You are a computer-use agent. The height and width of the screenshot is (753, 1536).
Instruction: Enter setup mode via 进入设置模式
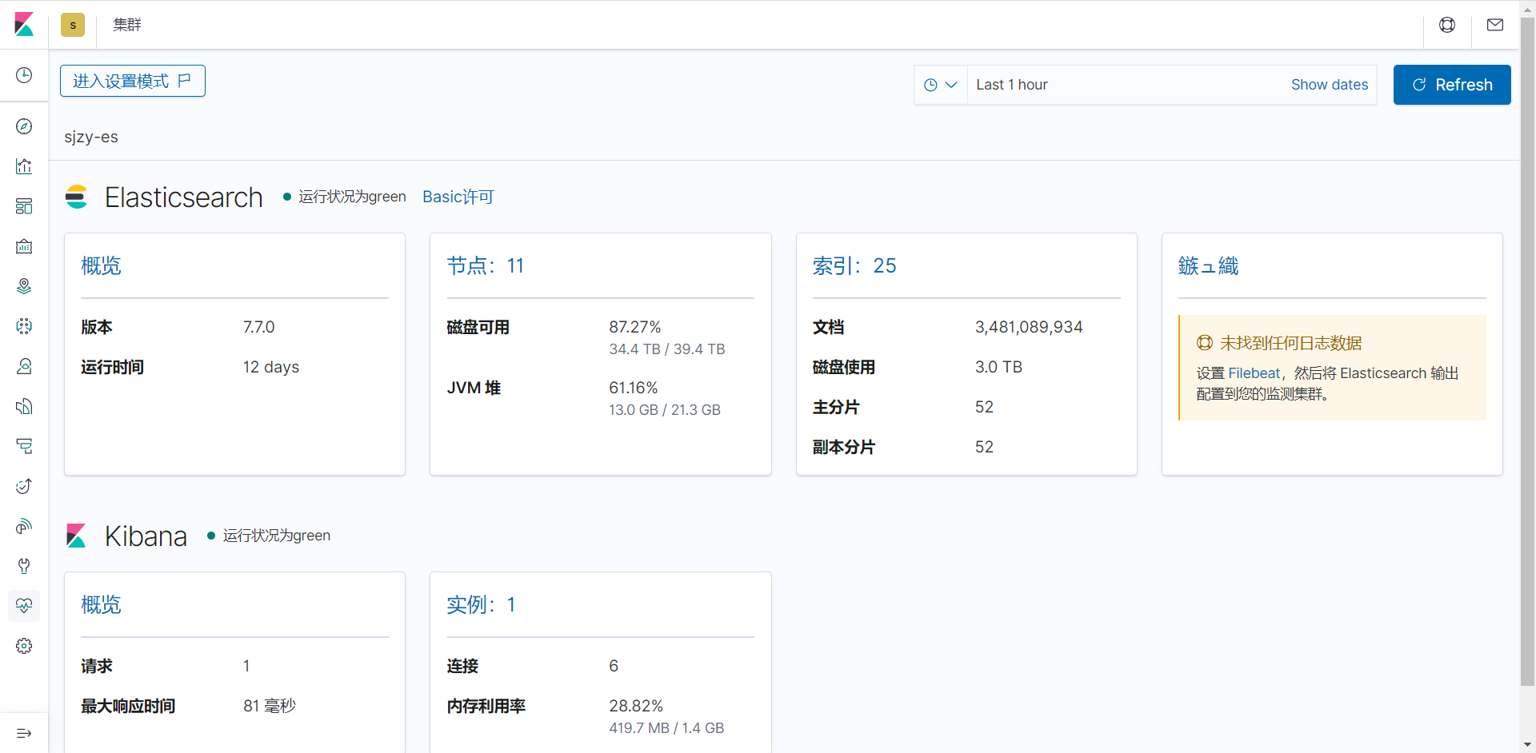point(132,80)
